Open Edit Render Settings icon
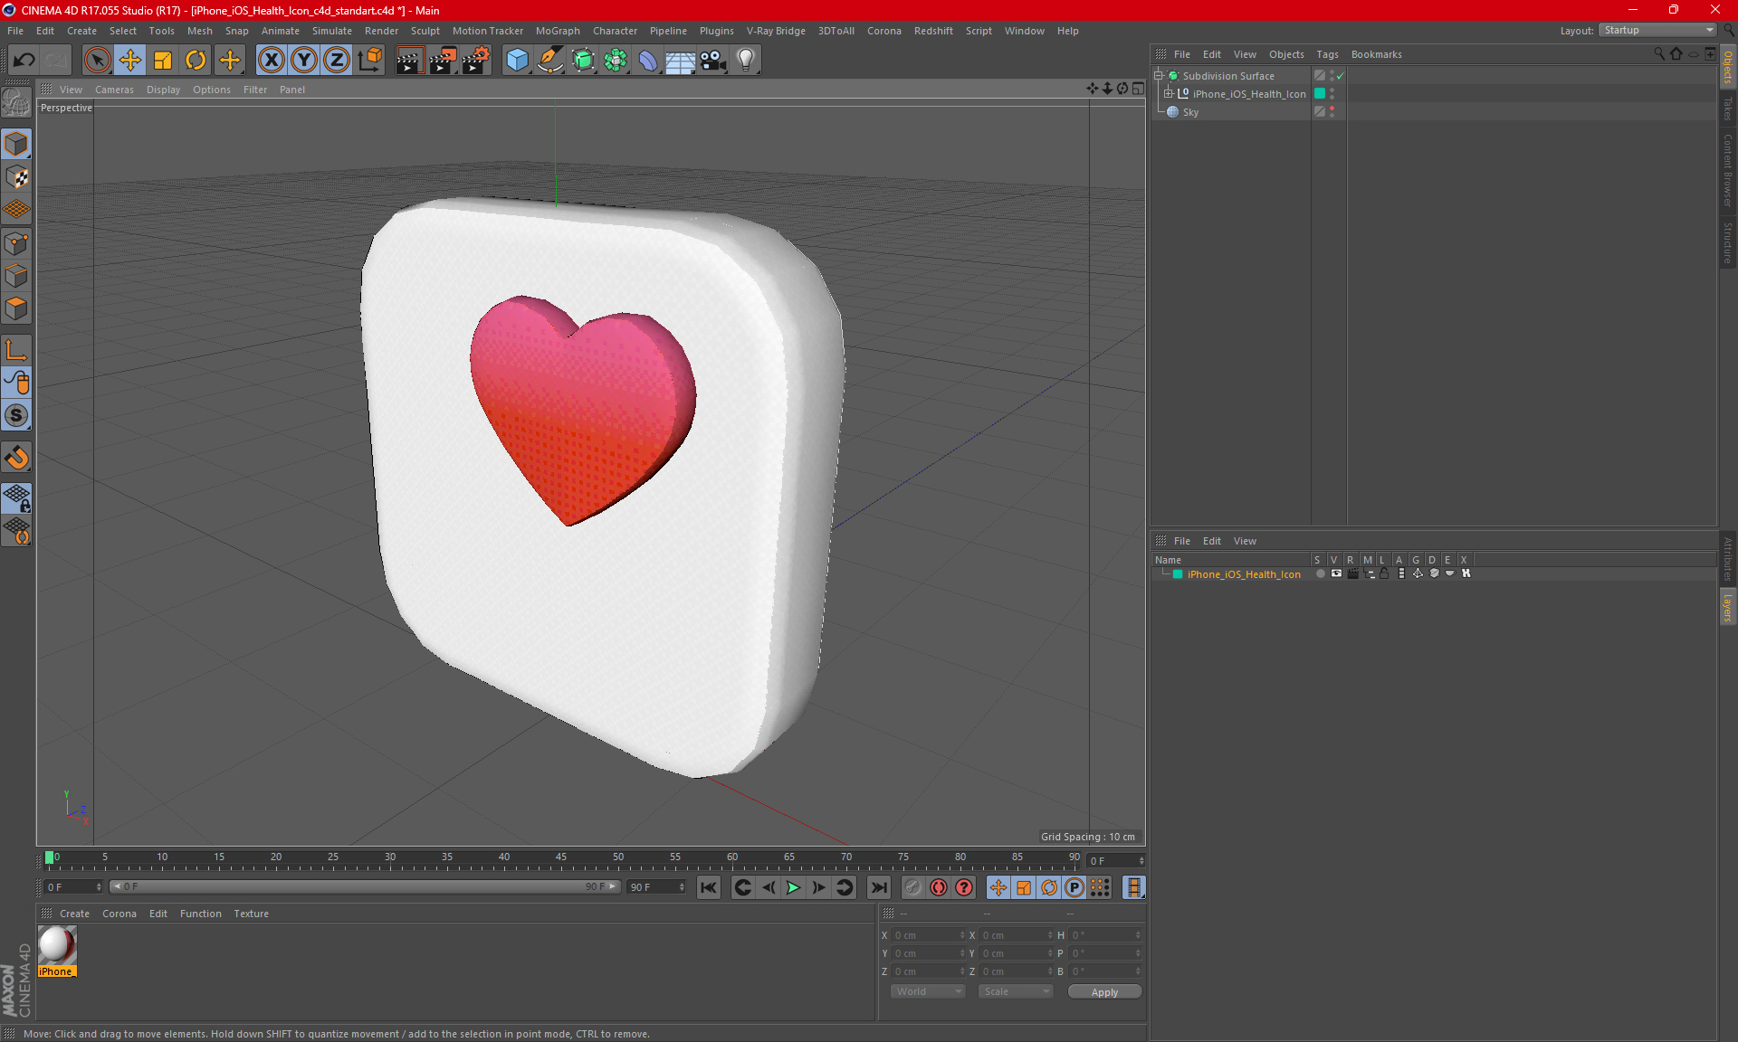This screenshot has width=1738, height=1042. (x=475, y=61)
